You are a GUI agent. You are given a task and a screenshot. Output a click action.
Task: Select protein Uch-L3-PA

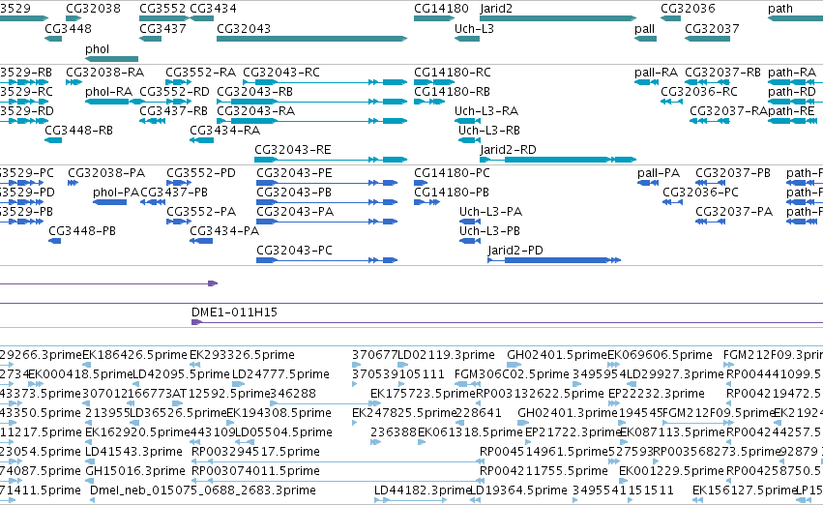point(490,212)
